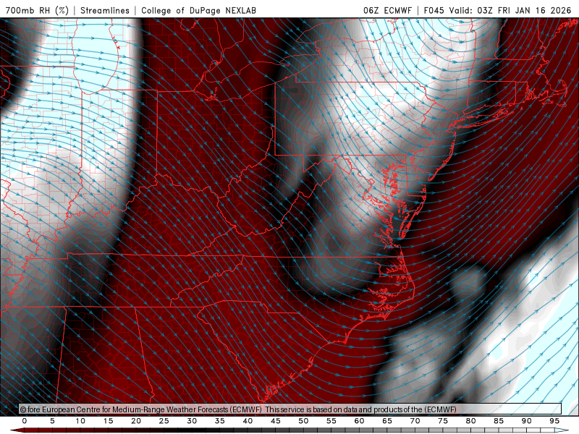This screenshot has width=579, height=434.
Task: Click the '25' label on RH color scale
Action: tap(164, 421)
